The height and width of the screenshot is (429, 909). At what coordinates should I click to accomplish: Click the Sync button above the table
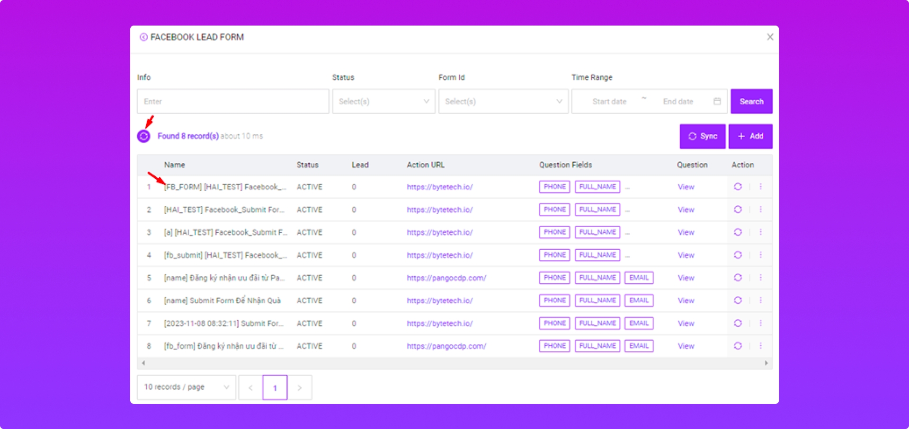702,136
